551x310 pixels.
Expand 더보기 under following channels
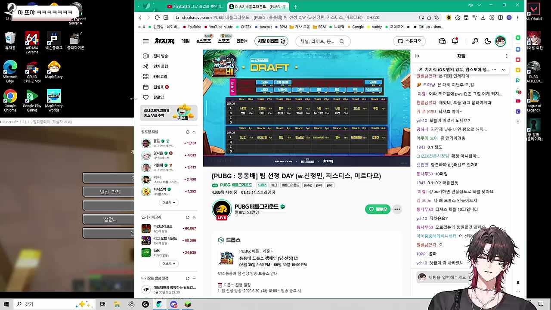(169, 202)
